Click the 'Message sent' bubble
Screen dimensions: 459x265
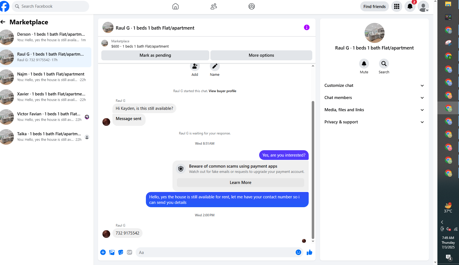tap(129, 120)
